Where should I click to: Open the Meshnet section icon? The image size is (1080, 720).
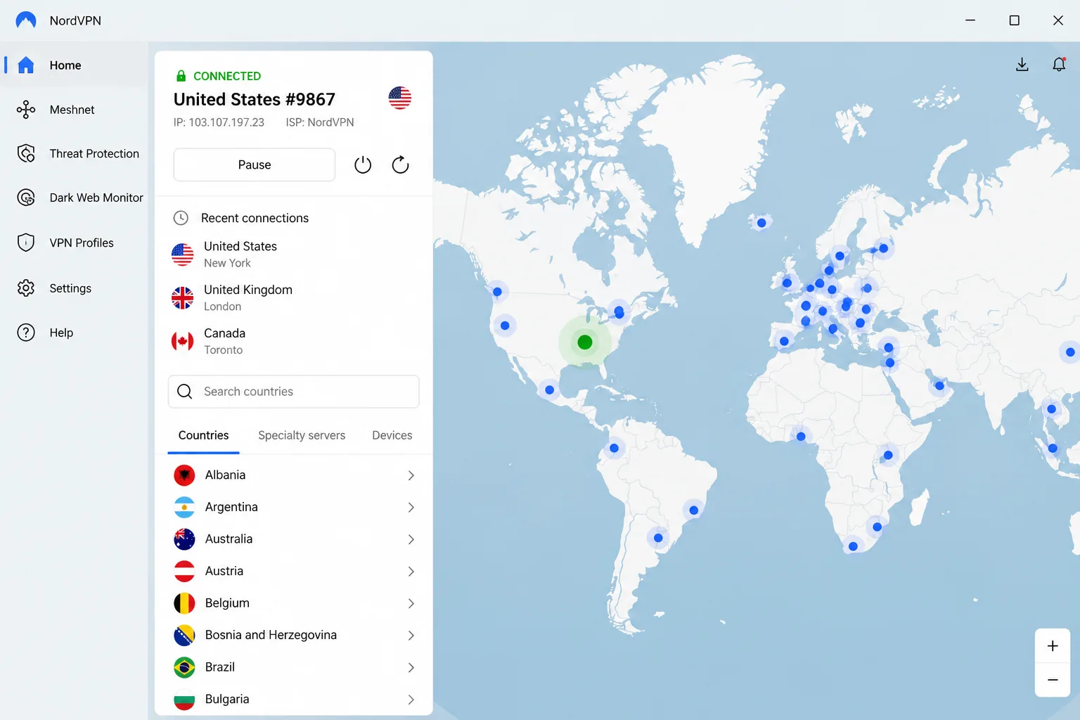coord(26,110)
